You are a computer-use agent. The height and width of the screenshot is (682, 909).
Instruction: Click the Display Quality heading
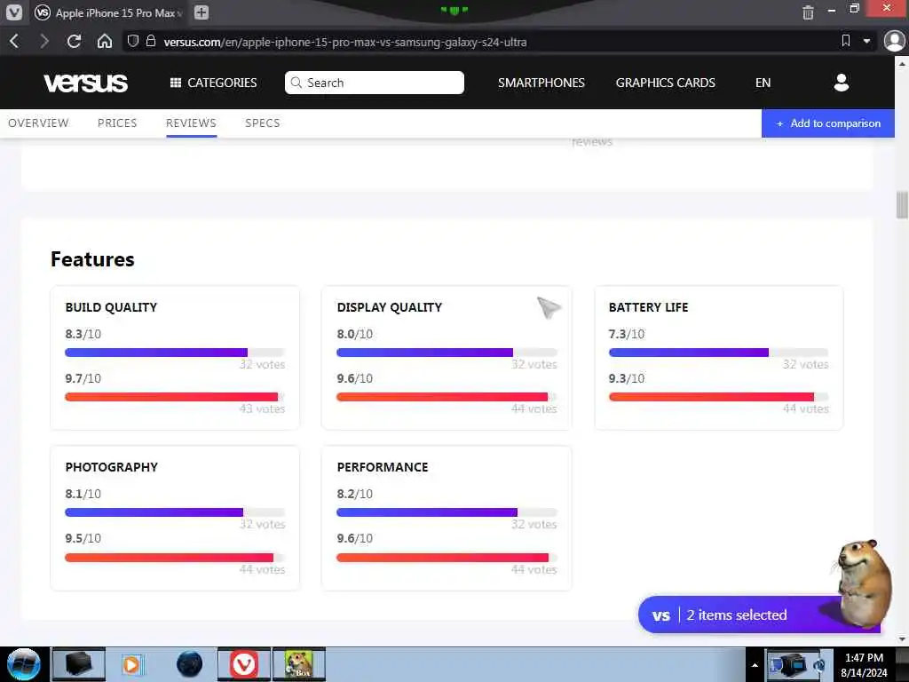pyautogui.click(x=390, y=307)
